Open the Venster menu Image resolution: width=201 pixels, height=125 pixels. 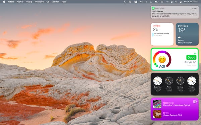coord(55,2)
